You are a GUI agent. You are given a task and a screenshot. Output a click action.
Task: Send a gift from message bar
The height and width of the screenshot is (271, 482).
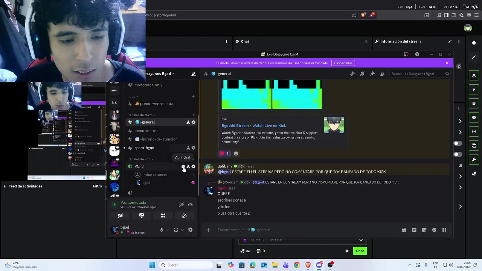(x=404, y=230)
